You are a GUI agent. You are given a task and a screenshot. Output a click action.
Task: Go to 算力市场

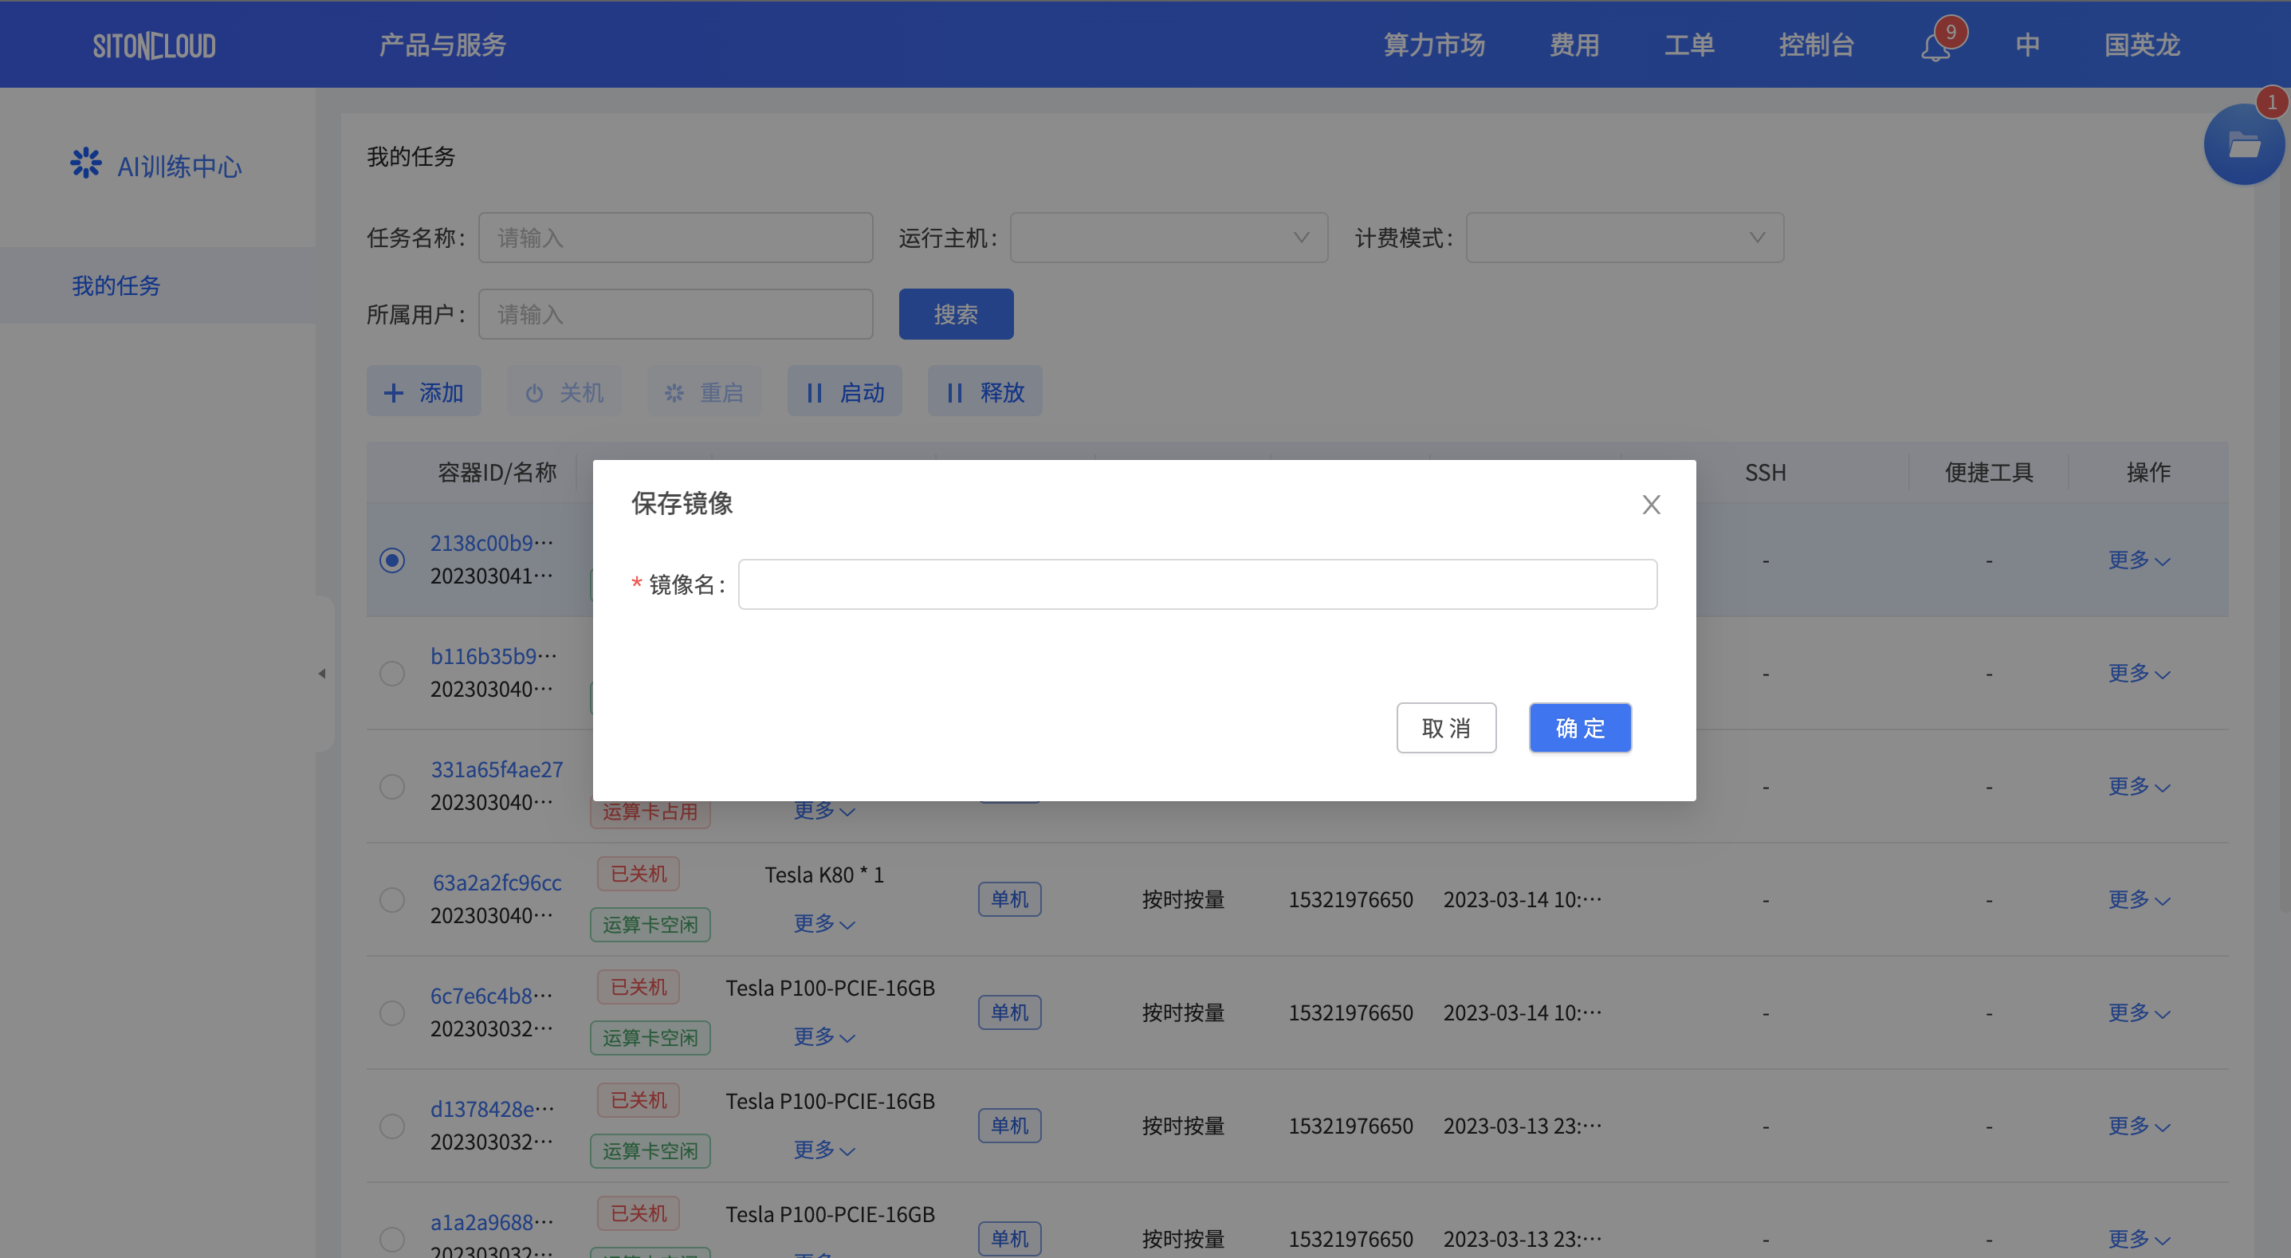[x=1433, y=45]
